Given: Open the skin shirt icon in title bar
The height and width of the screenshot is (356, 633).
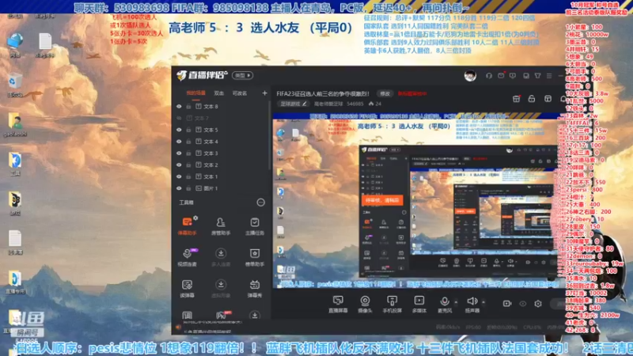Looking at the screenshot, I should coord(538,75).
